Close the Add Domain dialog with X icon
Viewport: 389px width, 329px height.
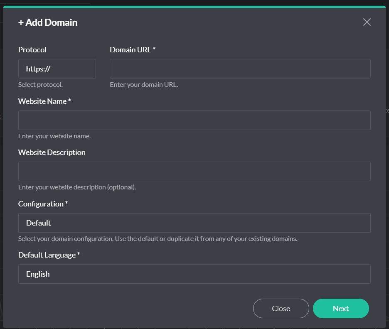point(367,22)
